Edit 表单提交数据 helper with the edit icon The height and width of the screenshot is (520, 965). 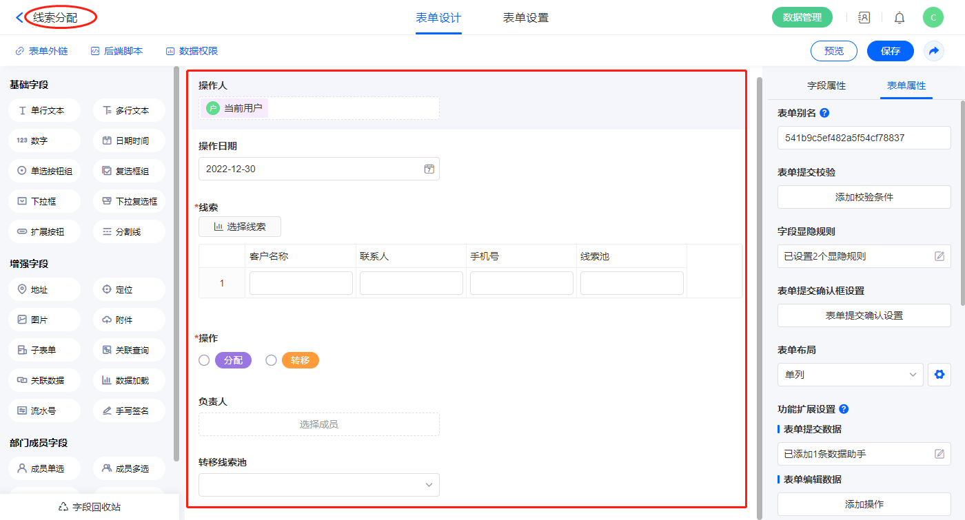click(939, 454)
